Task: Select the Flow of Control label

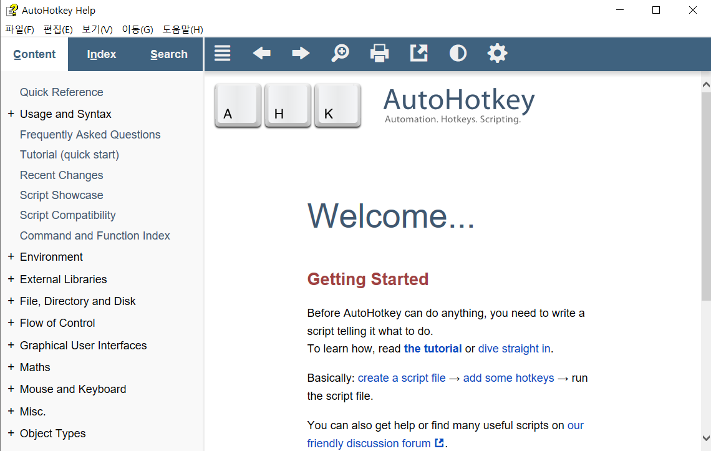Action: tap(57, 323)
